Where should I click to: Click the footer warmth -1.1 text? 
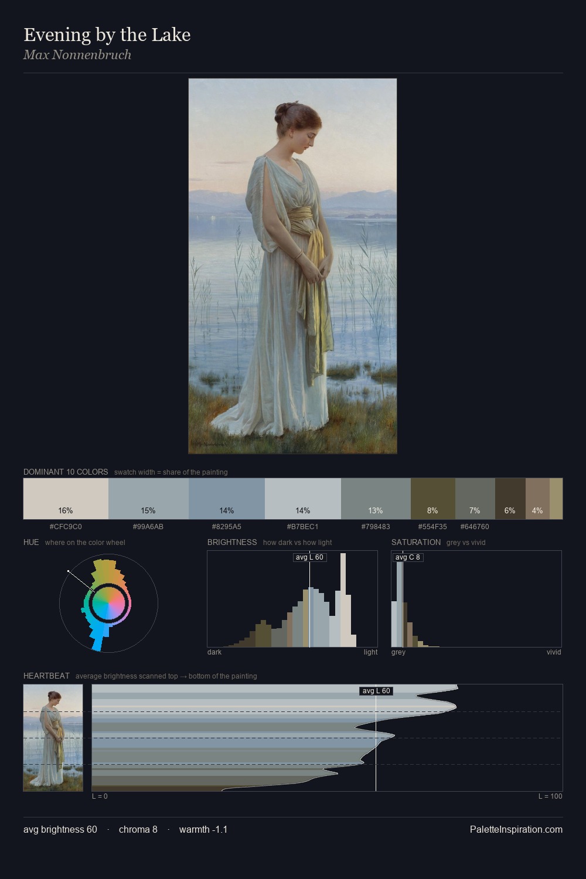coord(203,830)
